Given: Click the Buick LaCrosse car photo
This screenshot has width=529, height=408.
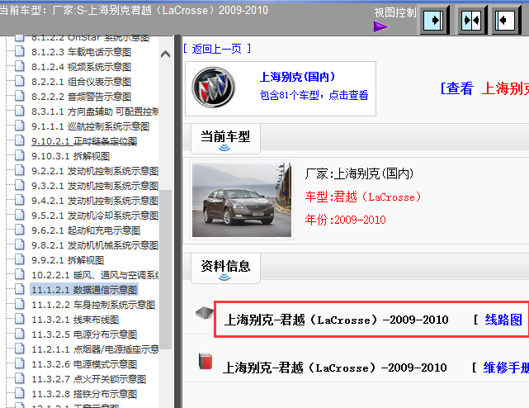Looking at the screenshot, I should coord(242,200).
